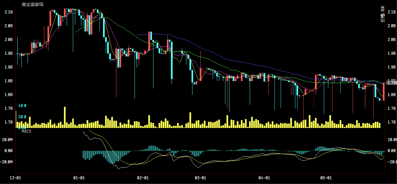This screenshot has width=397, height=184.
Task: Select the 12-01 date on the time axis
Action: click(16, 178)
